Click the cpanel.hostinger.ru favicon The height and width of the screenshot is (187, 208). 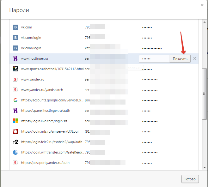click(x=15, y=111)
